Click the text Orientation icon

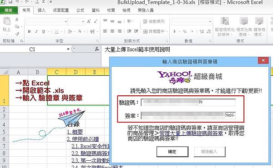pyautogui.click(x=129, y=21)
